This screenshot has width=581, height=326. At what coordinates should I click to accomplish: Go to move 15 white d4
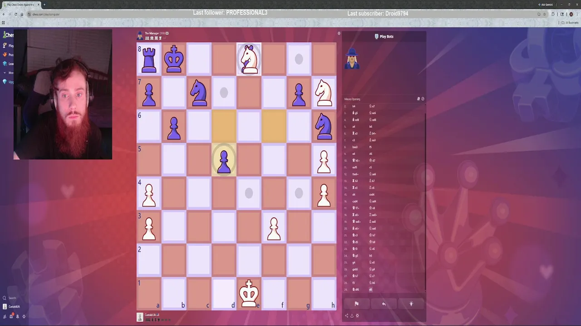[354, 195]
